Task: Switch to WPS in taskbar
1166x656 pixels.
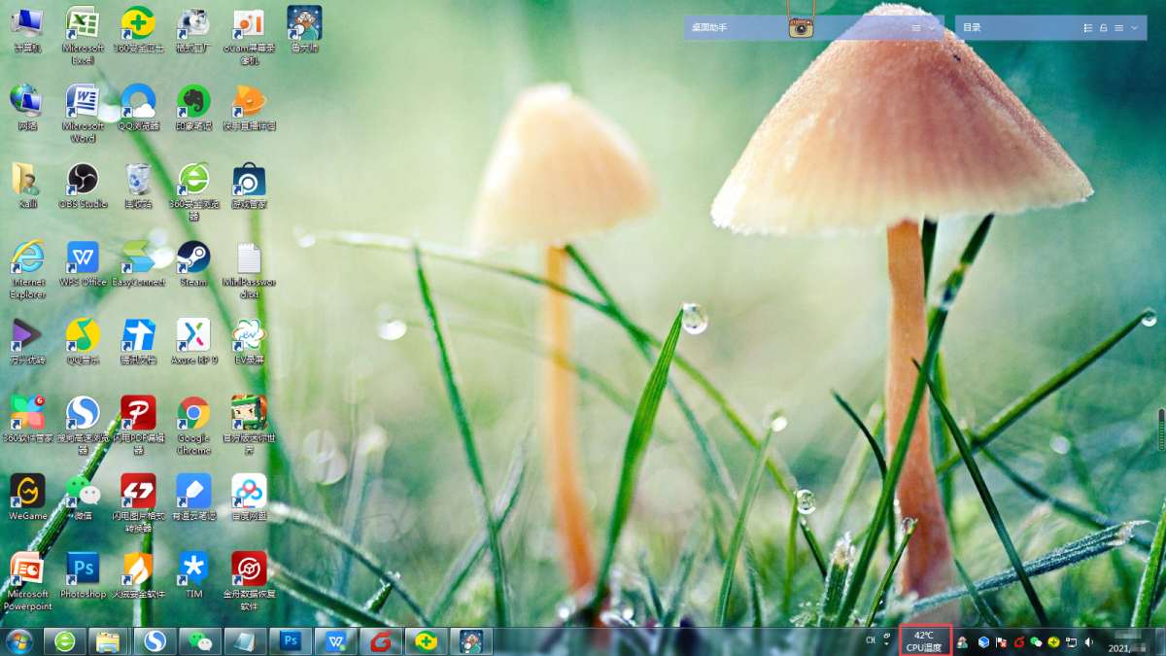Action: [x=336, y=641]
